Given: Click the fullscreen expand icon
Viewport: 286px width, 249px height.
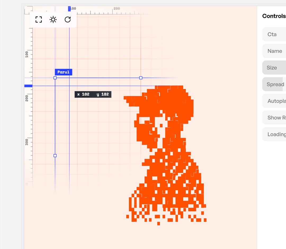Looking at the screenshot, I should tap(38, 20).
